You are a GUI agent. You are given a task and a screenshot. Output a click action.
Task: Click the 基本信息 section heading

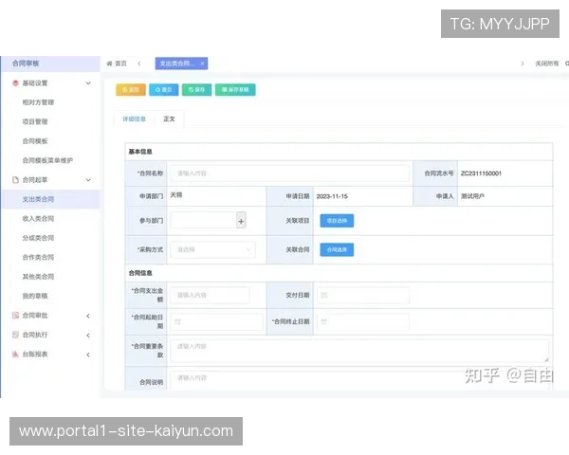140,152
